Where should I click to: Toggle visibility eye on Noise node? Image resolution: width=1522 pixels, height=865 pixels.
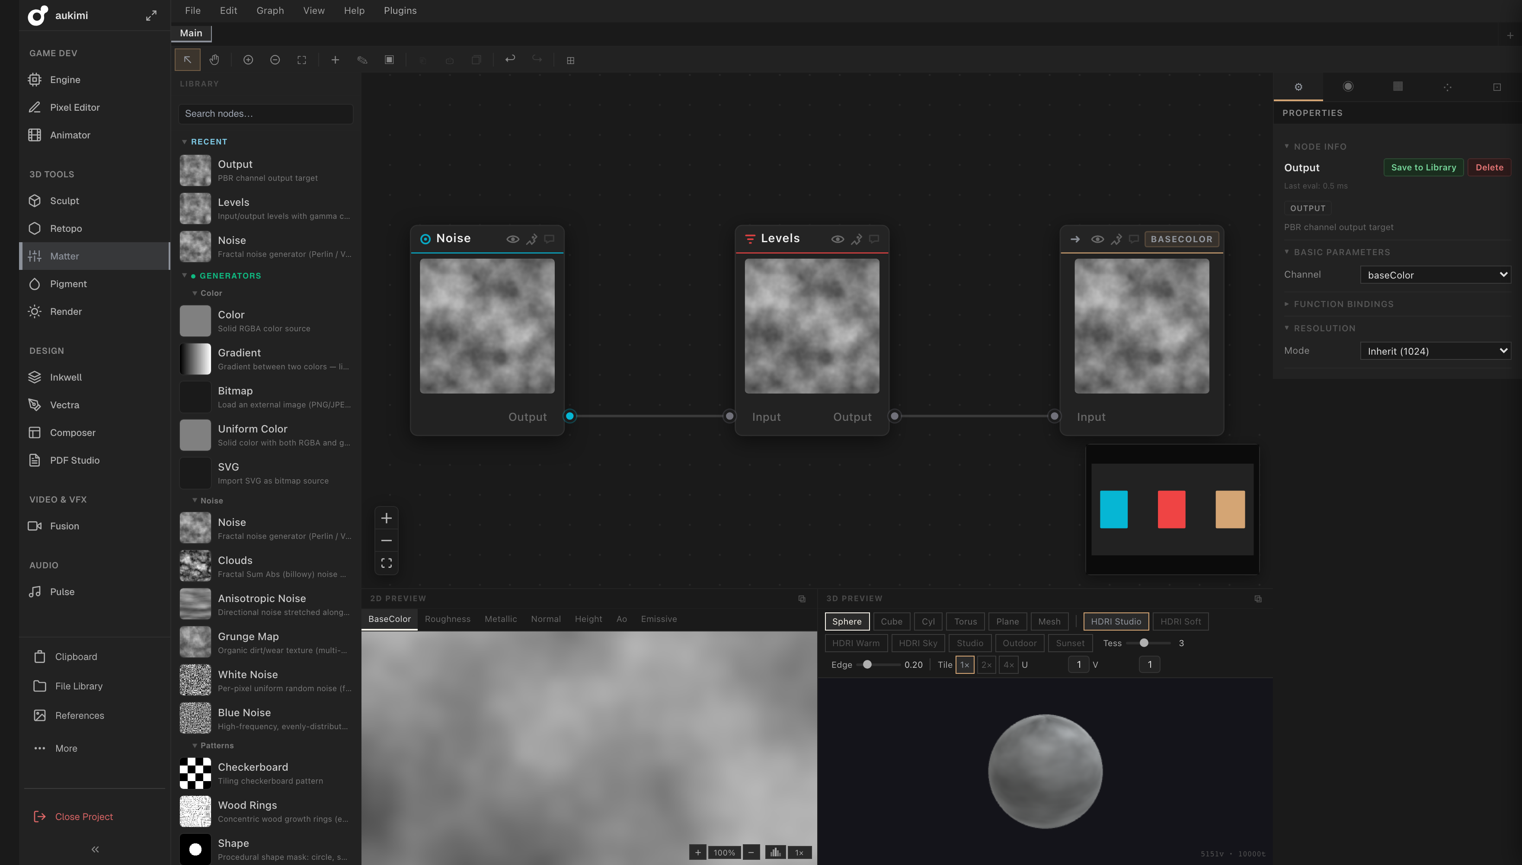pos(512,239)
